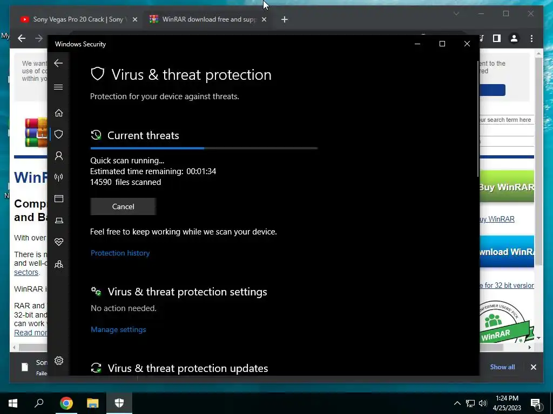Go back in Windows Security
Viewport: 553px width, 414px height.
click(58, 63)
